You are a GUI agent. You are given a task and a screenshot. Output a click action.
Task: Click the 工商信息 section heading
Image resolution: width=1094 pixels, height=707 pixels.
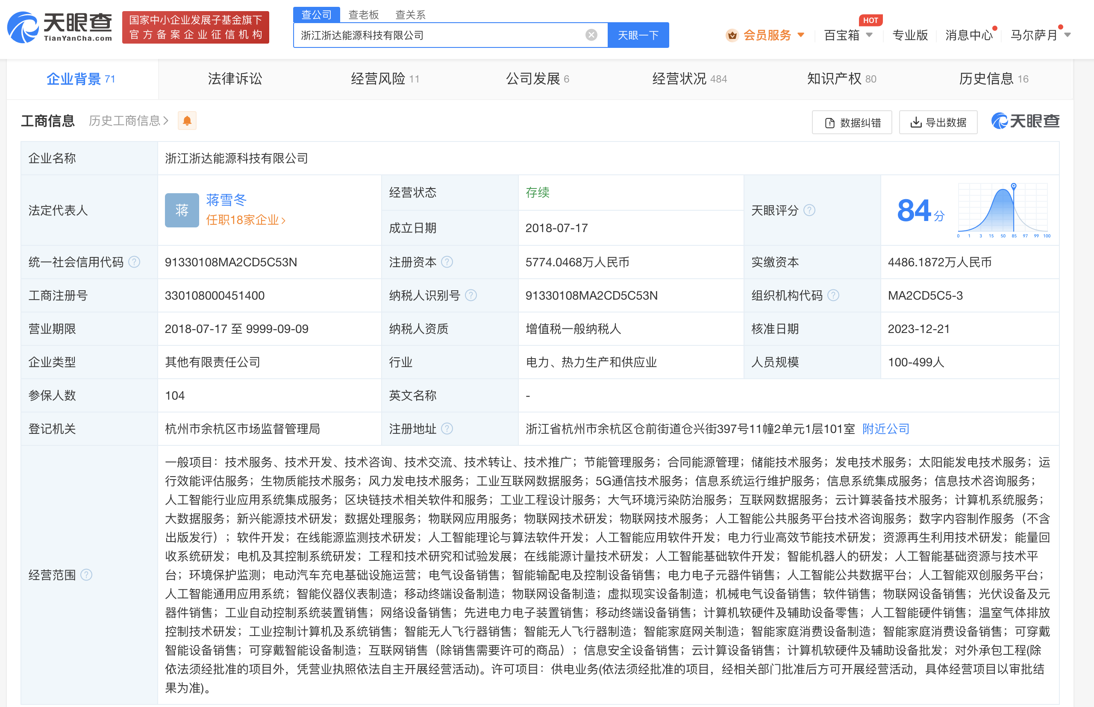click(48, 121)
